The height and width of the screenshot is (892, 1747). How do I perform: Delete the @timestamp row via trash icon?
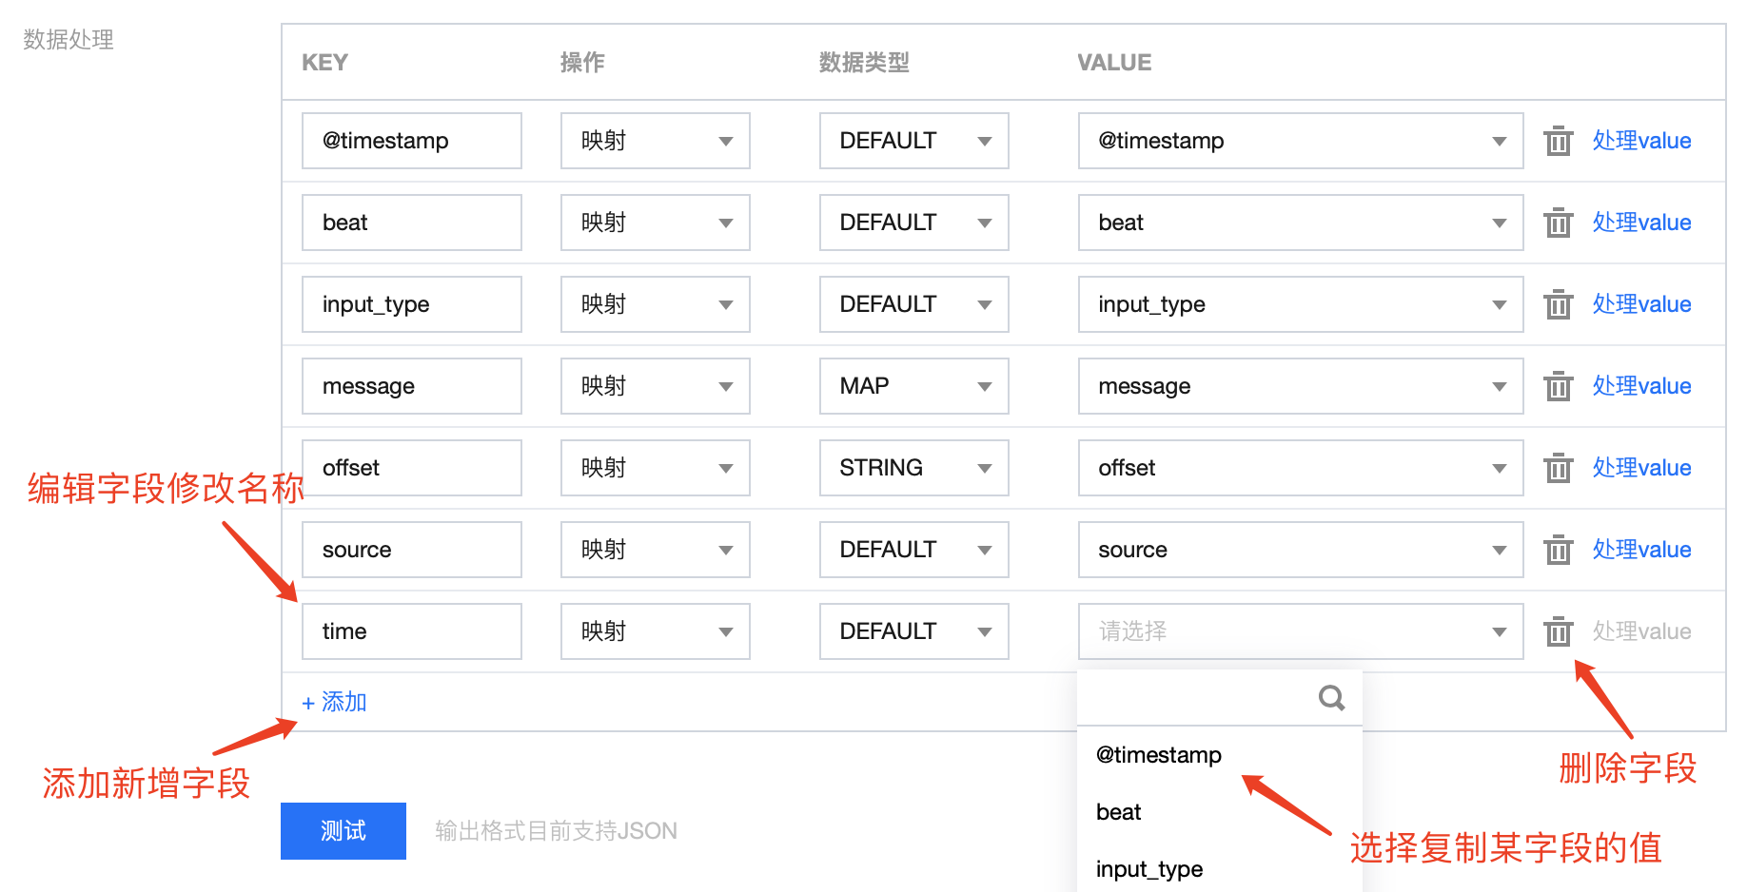click(1558, 141)
